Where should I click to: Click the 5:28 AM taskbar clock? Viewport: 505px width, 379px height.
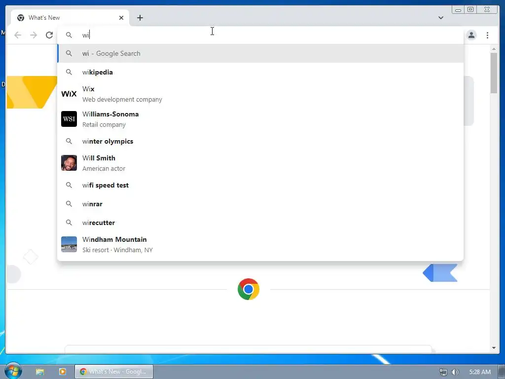[480, 372]
